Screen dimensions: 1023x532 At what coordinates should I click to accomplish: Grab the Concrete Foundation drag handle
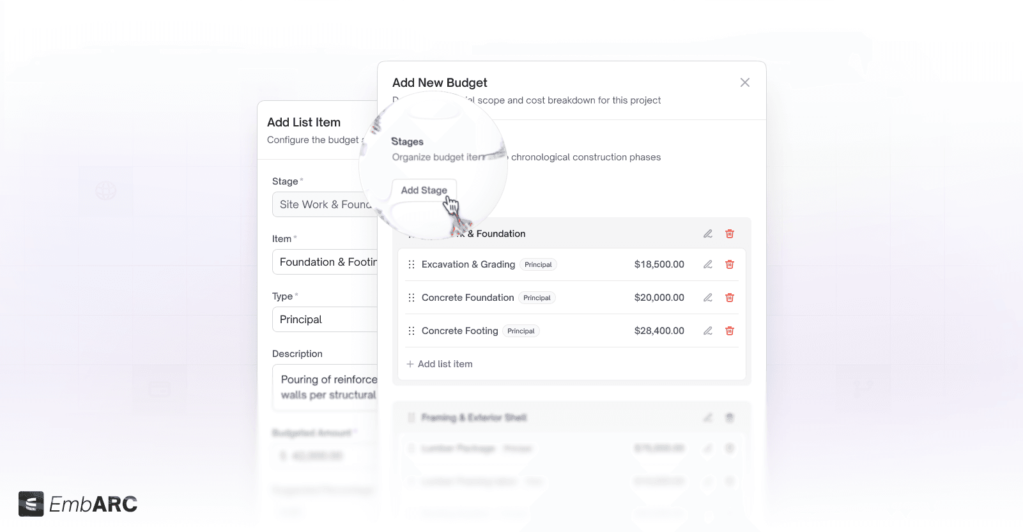[x=412, y=297]
